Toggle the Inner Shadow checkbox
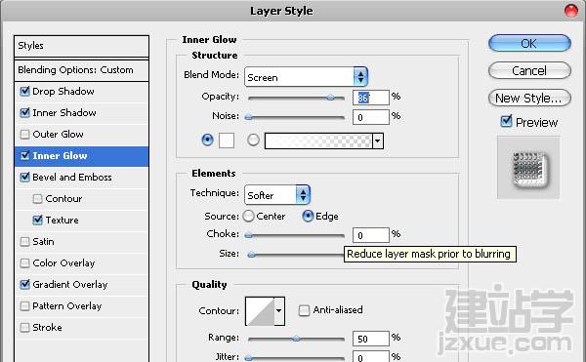Image resolution: width=586 pixels, height=362 pixels. pos(24,113)
